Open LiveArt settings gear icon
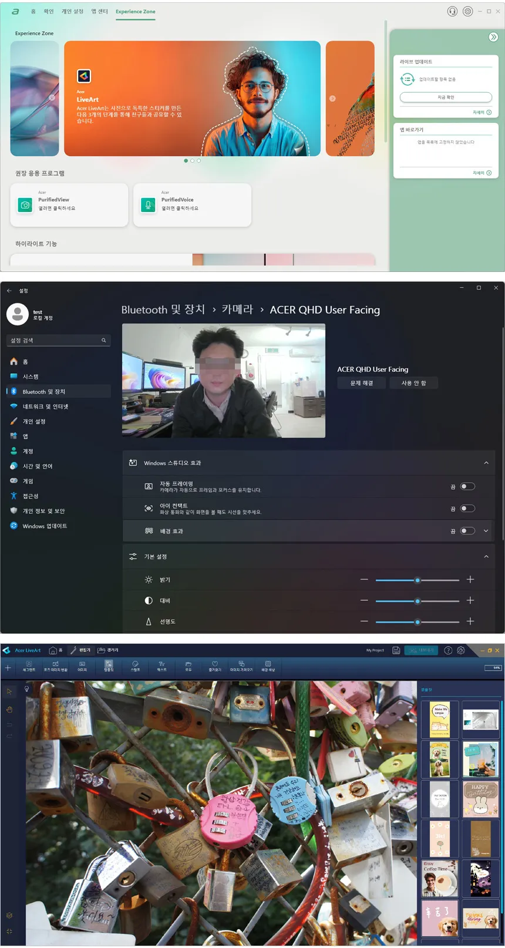This screenshot has height=948, width=505. (x=461, y=650)
